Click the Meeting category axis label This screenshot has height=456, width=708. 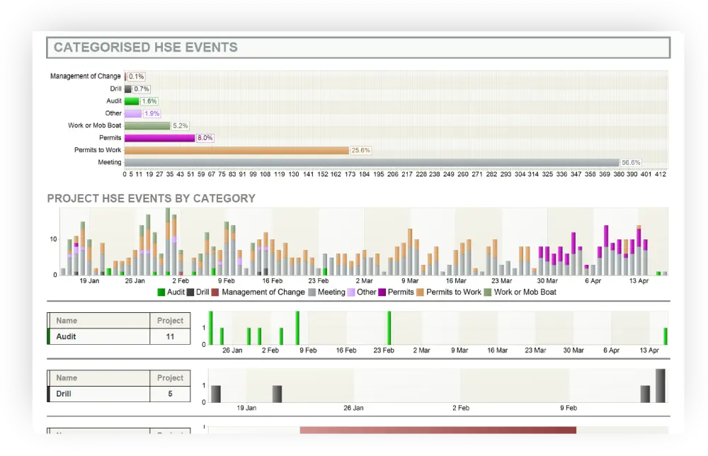coord(110,162)
